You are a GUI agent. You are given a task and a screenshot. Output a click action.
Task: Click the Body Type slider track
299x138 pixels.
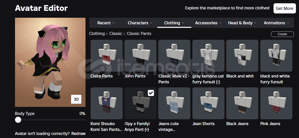[x=50, y=120]
